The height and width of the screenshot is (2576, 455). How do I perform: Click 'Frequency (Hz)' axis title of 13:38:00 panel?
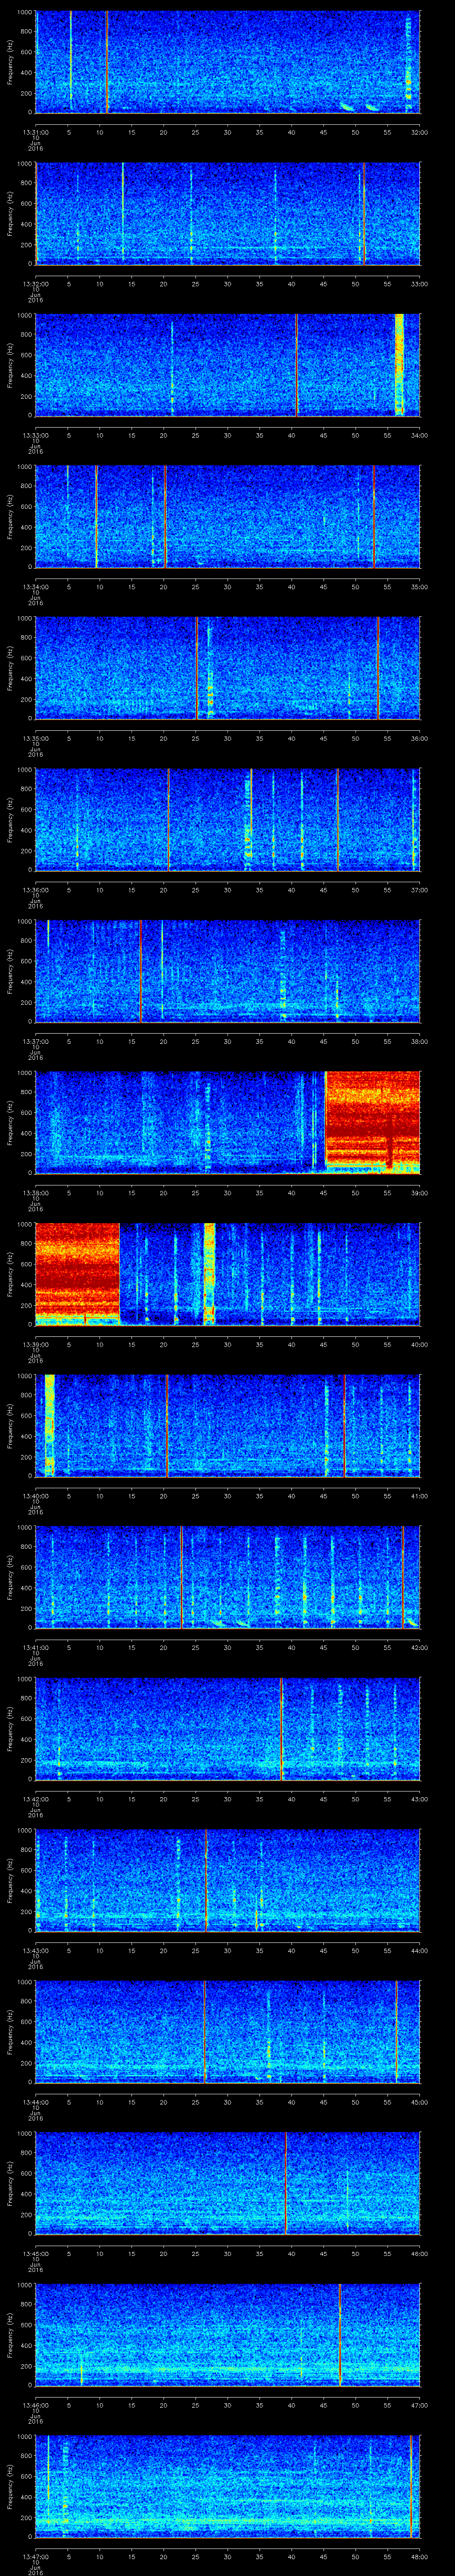(x=10, y=1122)
